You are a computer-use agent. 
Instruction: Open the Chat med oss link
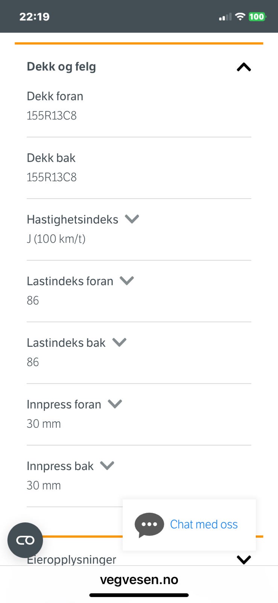(204, 524)
